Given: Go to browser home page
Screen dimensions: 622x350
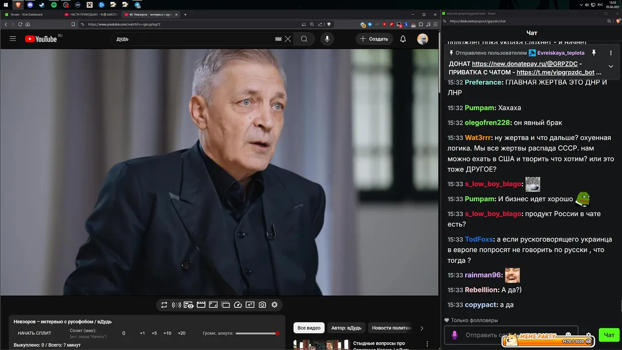Looking at the screenshot, I should (x=28, y=24).
